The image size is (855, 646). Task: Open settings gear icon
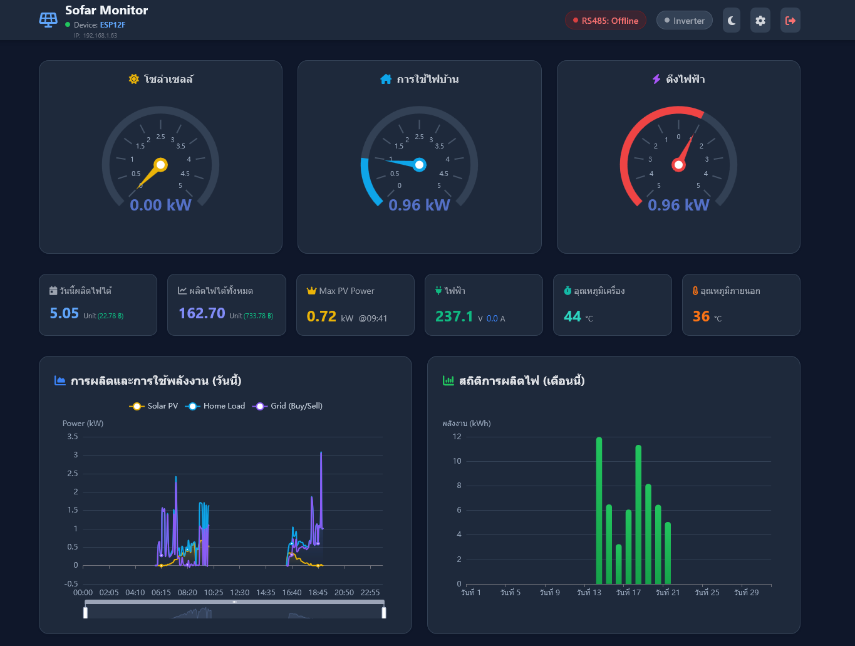coord(760,21)
